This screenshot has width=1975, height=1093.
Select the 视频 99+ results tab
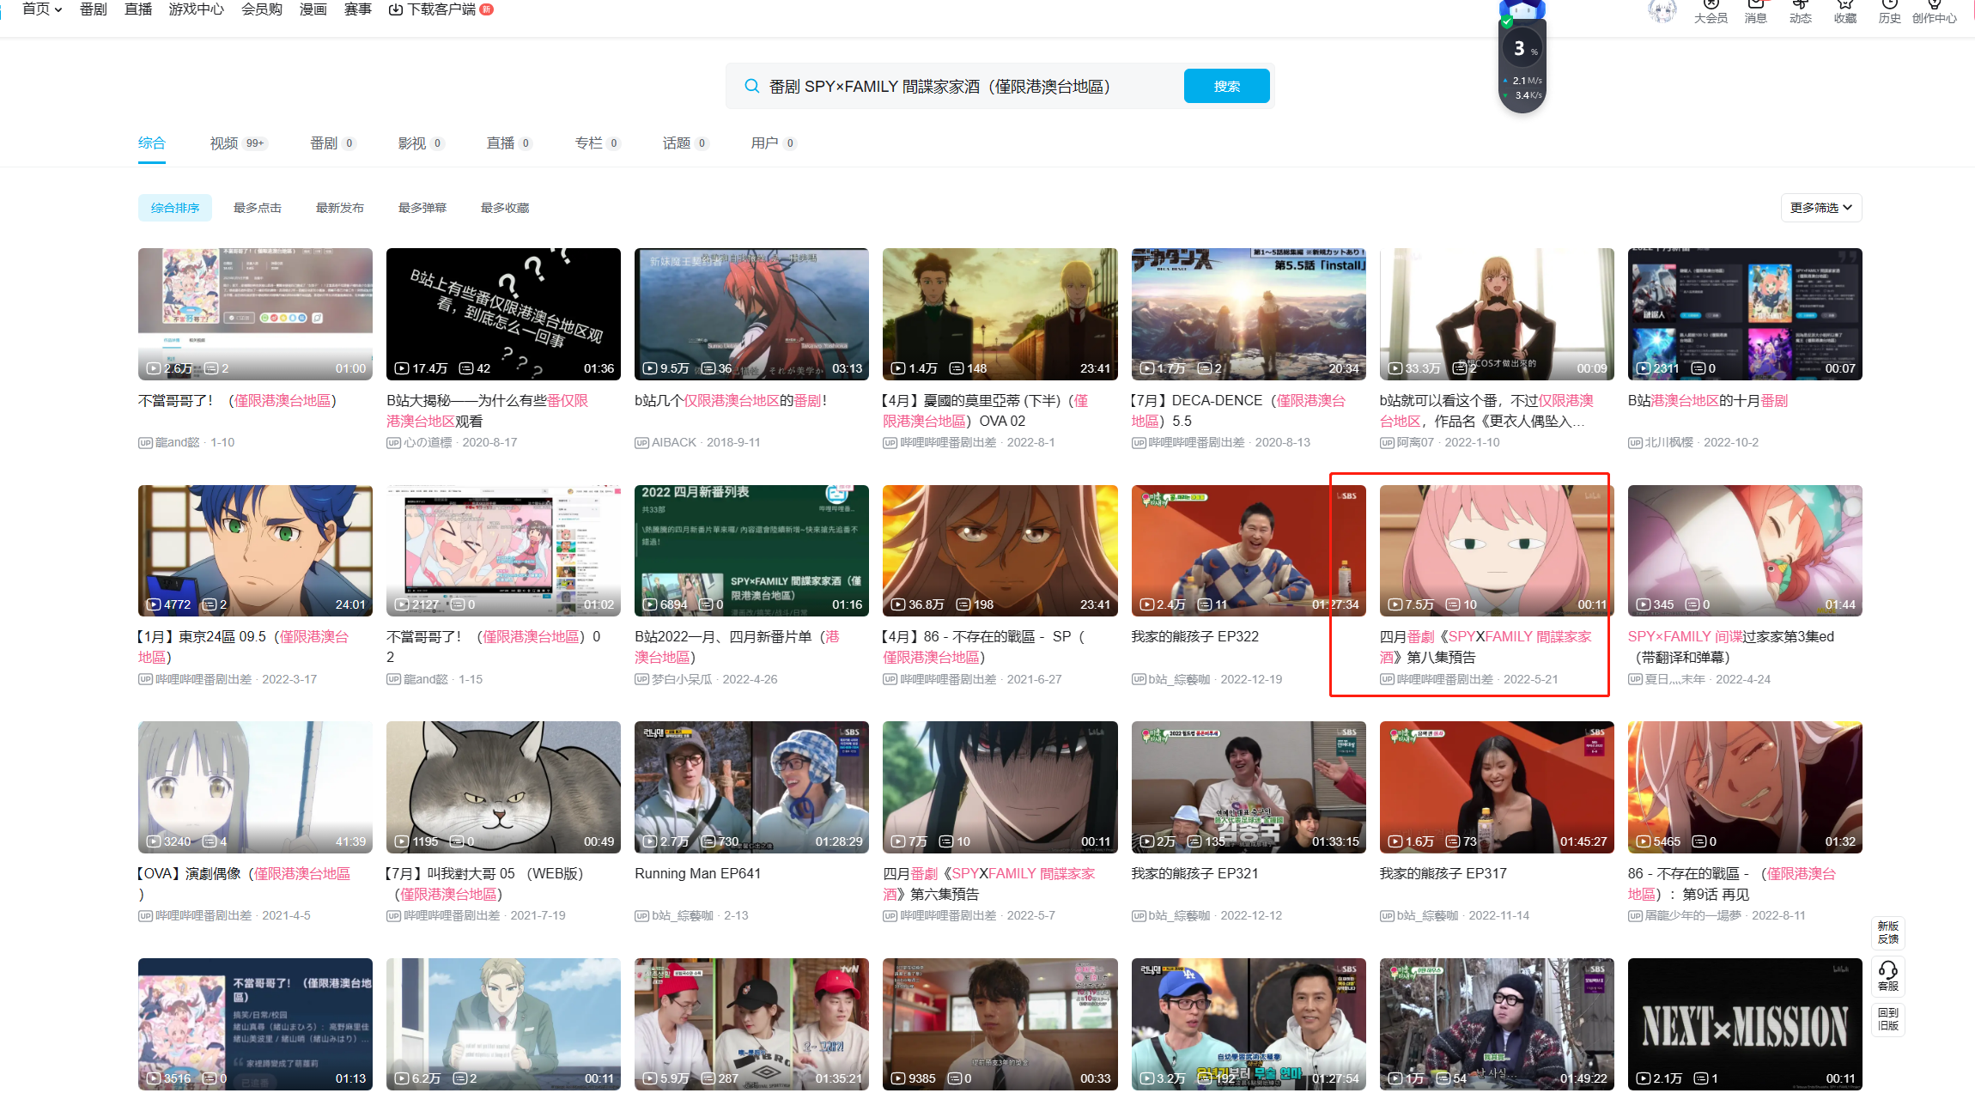pyautogui.click(x=239, y=143)
